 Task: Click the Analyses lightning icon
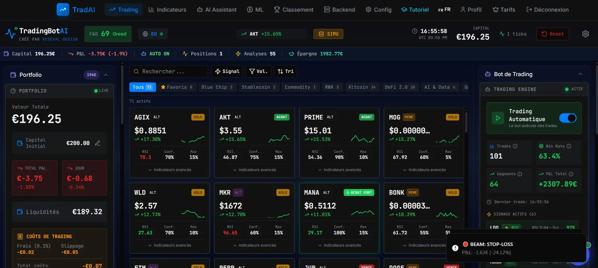point(238,54)
